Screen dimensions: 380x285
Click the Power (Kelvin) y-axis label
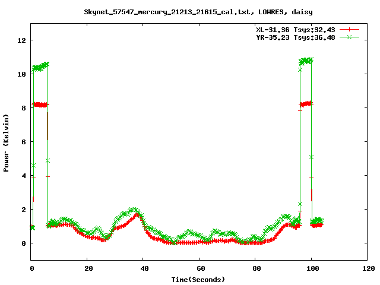pyautogui.click(x=7, y=142)
